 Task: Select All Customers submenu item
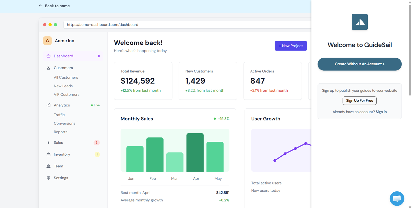pos(66,78)
